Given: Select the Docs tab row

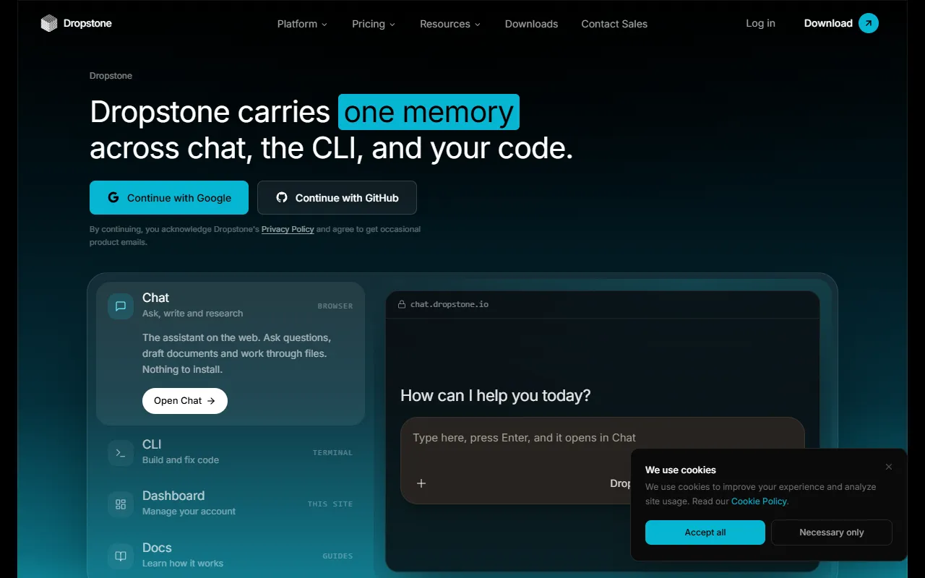Looking at the screenshot, I should tap(231, 556).
